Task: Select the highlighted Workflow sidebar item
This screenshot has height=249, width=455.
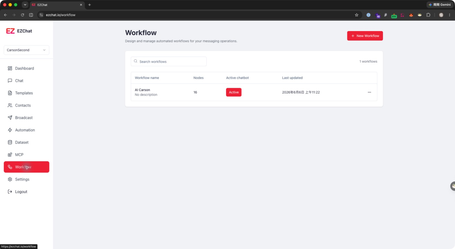Action: point(26,167)
